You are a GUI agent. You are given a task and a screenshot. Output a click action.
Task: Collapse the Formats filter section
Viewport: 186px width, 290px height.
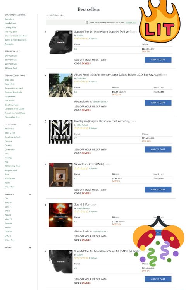tap(30, 194)
